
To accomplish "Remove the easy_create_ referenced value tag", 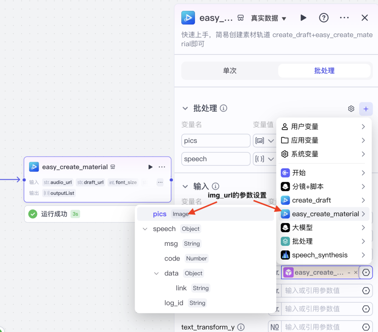I will point(356,272).
